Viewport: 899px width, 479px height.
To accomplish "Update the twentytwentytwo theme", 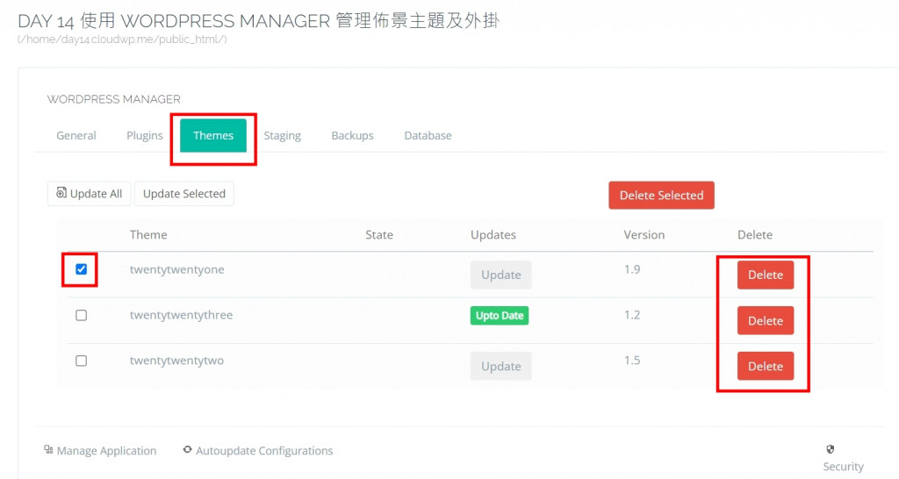I will click(x=501, y=366).
